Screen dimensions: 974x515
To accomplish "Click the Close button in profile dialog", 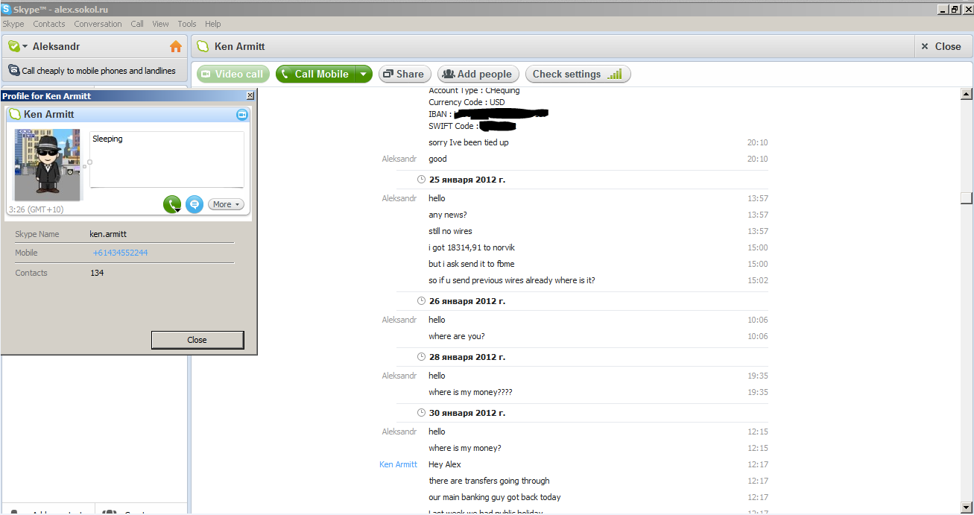I will point(197,340).
